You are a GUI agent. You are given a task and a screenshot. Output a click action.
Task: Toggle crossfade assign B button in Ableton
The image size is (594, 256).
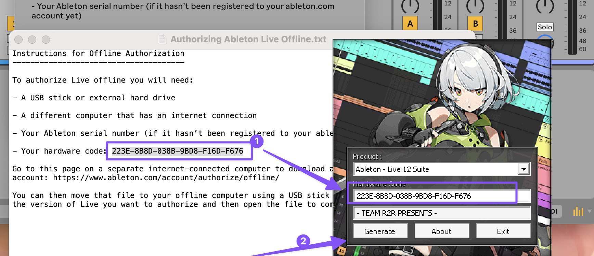(x=475, y=24)
